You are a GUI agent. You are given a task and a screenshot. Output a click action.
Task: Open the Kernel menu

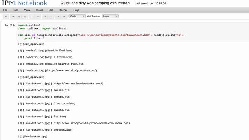(63, 10)
